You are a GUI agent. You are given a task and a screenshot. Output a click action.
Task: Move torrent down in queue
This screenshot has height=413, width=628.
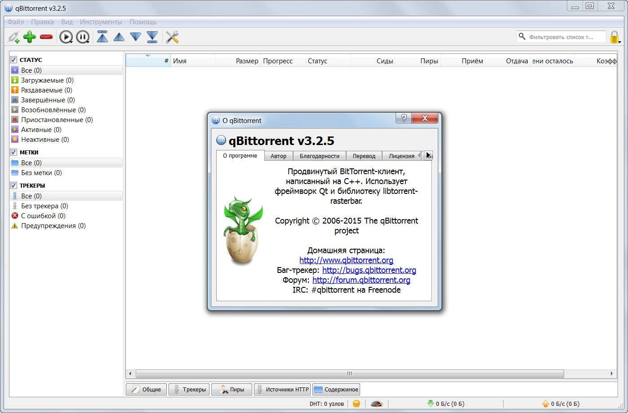click(x=136, y=37)
